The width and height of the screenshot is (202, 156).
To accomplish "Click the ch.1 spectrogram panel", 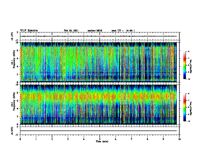I will coord(100,62).
